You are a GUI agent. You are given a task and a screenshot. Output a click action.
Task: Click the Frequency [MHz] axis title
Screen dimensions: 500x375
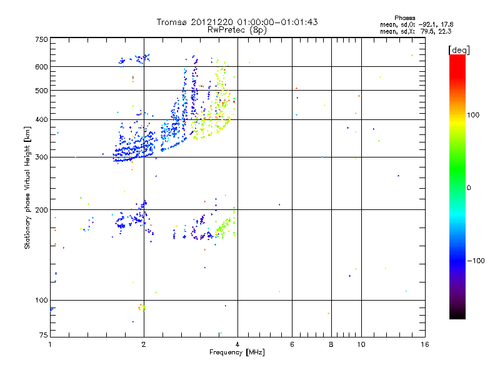[x=237, y=352]
